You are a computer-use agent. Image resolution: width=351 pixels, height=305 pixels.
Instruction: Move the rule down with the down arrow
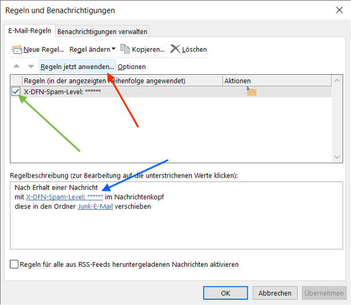point(31,67)
